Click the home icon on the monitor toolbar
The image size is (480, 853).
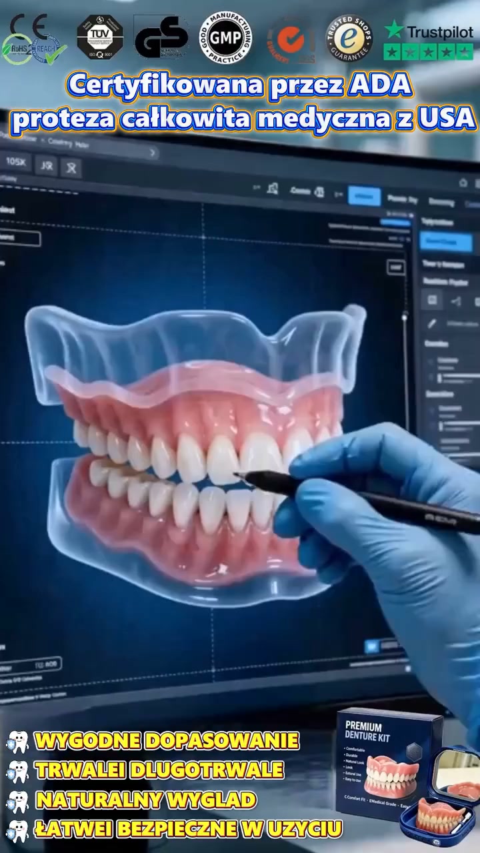(463, 182)
